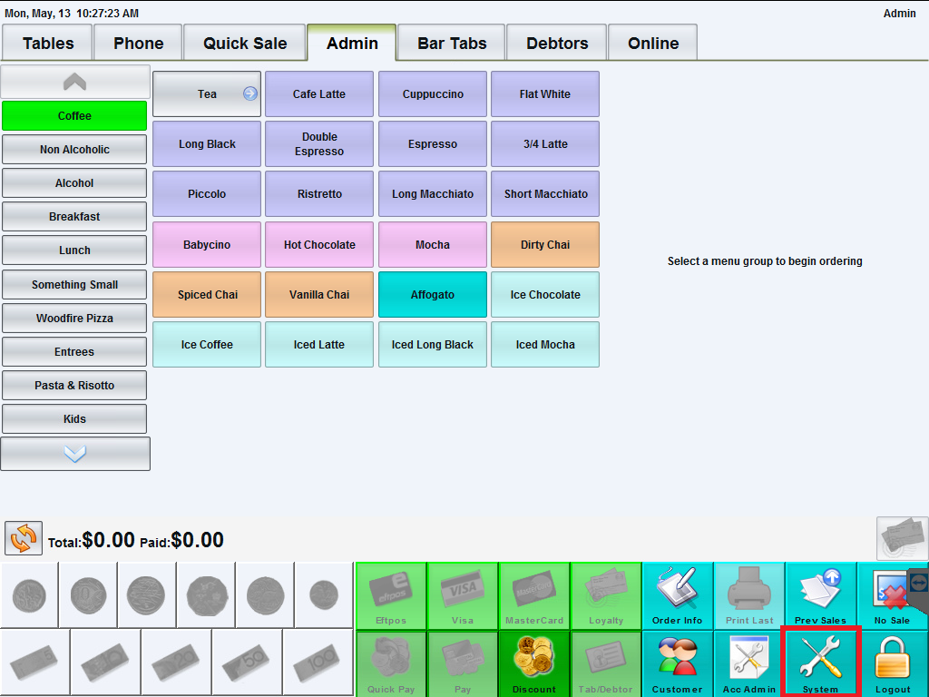Switch to the Bar Tabs tab
This screenshot has height=697, width=929.
click(451, 42)
